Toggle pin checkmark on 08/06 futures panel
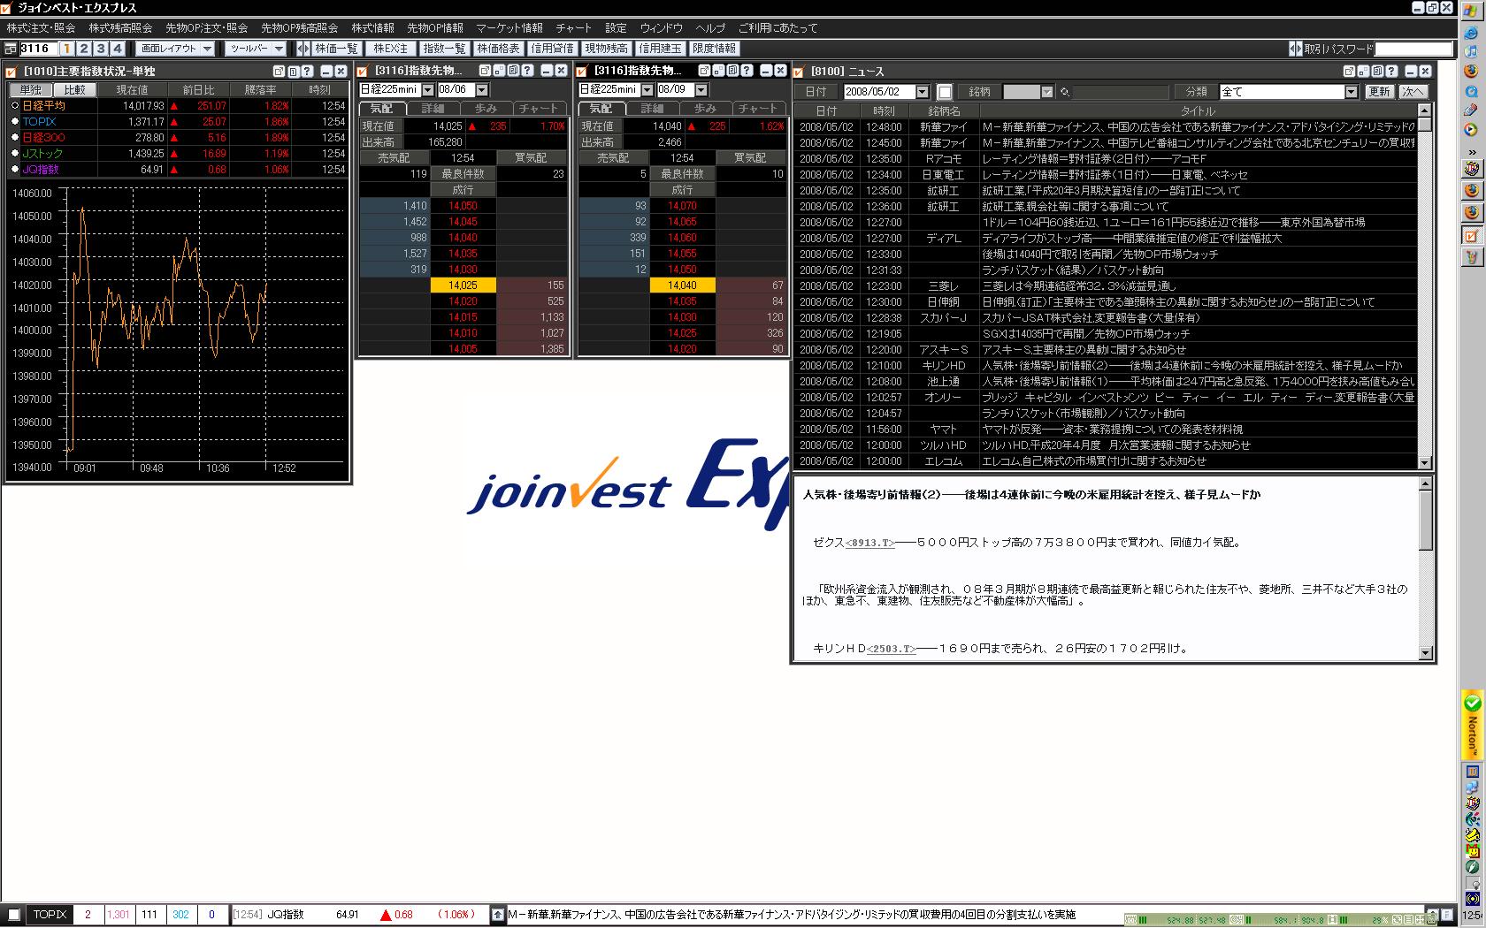The height and width of the screenshot is (928, 1486). 362,71
